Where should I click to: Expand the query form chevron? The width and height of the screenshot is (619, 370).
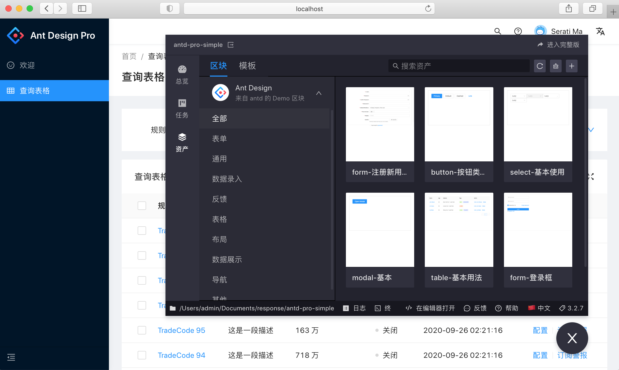(x=591, y=130)
